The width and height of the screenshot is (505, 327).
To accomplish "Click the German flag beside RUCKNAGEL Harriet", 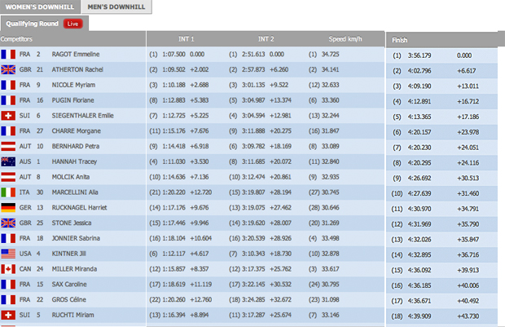I will [8, 207].
